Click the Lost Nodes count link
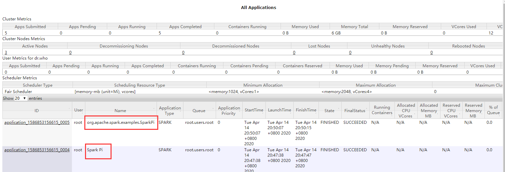 coord(294,53)
